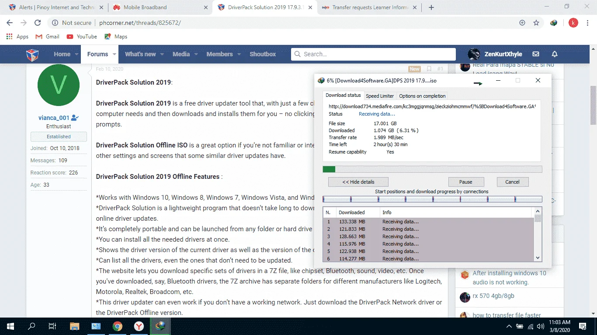Open the Chrome taskbar icon
Image resolution: width=597 pixels, height=335 pixels.
(117, 326)
